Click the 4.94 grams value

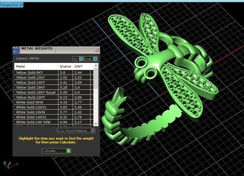pyautogui.click(x=64, y=122)
